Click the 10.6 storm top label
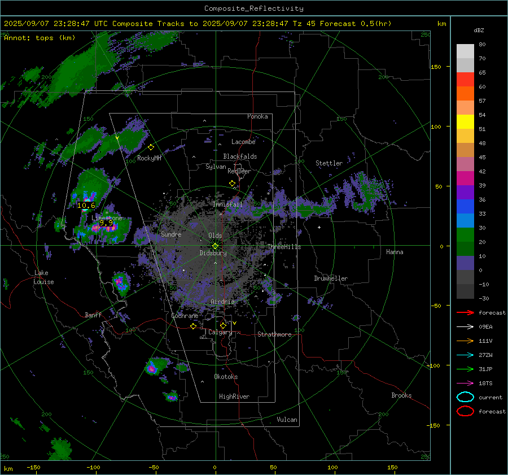Viewport: 508px width, 475px height. (86, 205)
